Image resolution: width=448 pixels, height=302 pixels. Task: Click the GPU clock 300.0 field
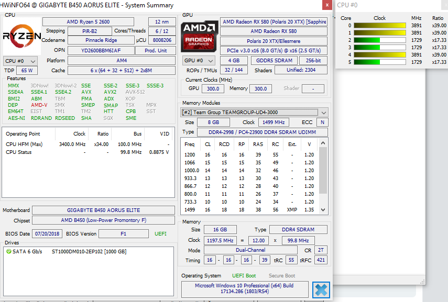(x=213, y=89)
